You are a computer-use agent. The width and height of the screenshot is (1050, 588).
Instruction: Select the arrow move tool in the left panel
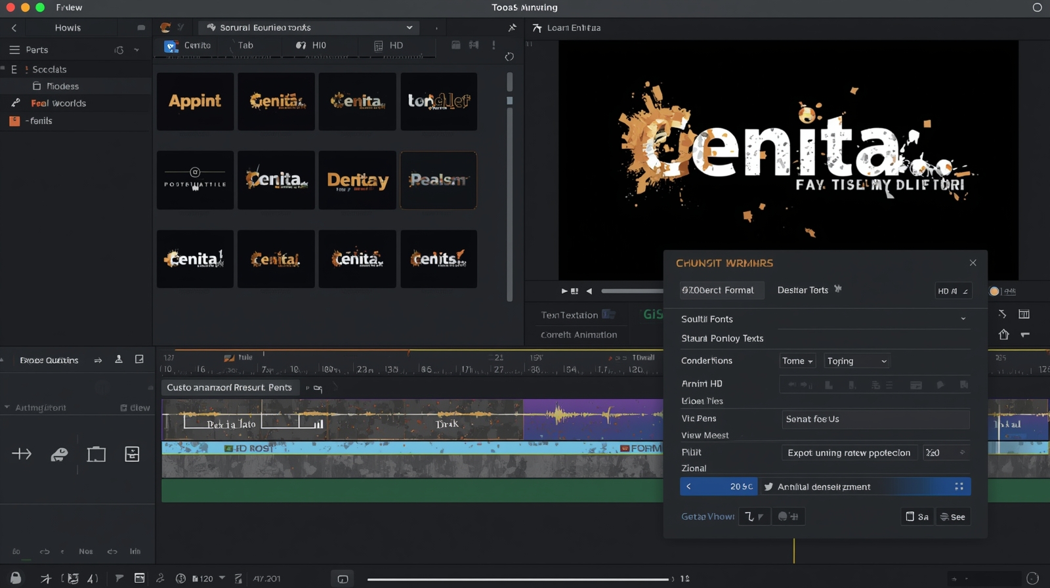coord(22,454)
